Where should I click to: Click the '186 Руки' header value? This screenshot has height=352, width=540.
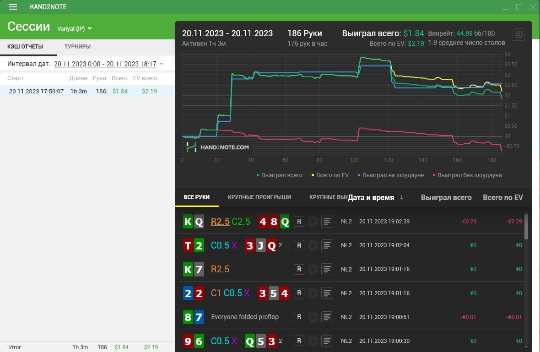click(x=305, y=33)
